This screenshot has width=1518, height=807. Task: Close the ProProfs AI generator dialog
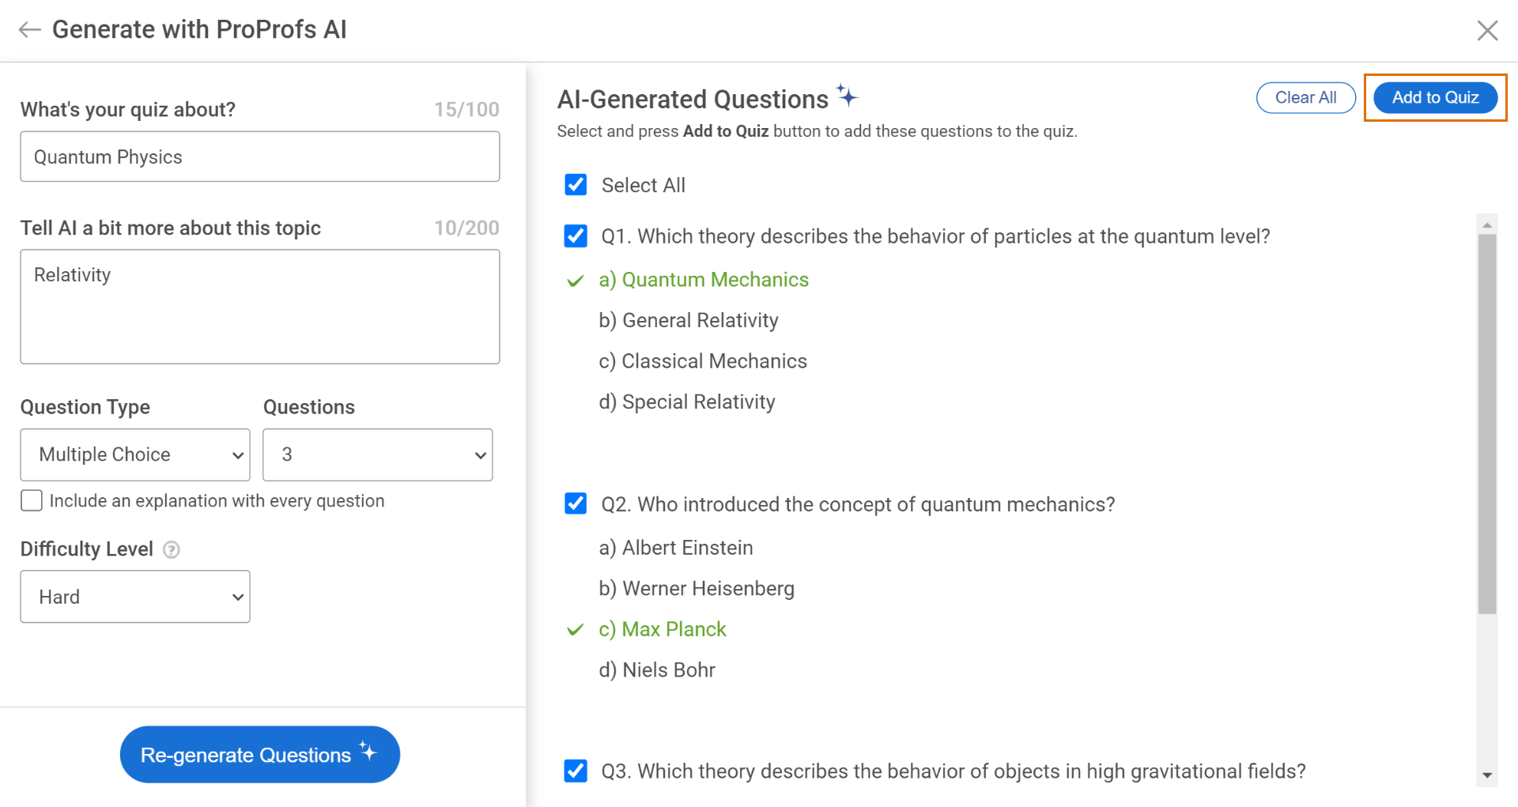click(x=1487, y=31)
